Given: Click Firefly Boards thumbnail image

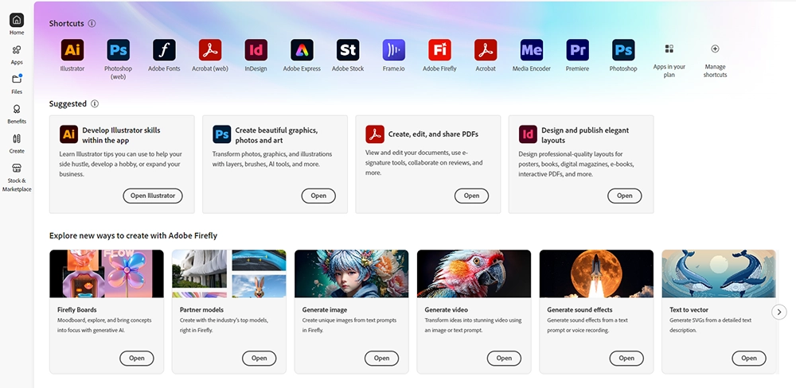Looking at the screenshot, I should point(107,274).
